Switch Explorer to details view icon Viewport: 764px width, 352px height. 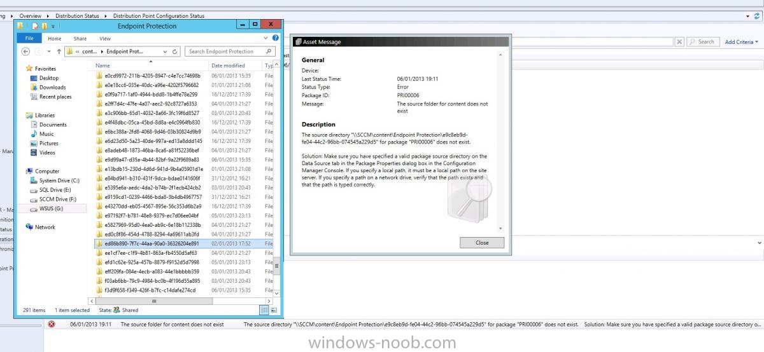pos(264,310)
